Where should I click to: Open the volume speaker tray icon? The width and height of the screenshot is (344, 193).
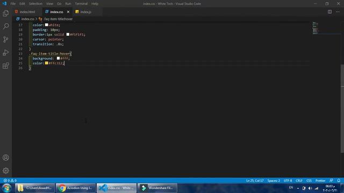310,188
